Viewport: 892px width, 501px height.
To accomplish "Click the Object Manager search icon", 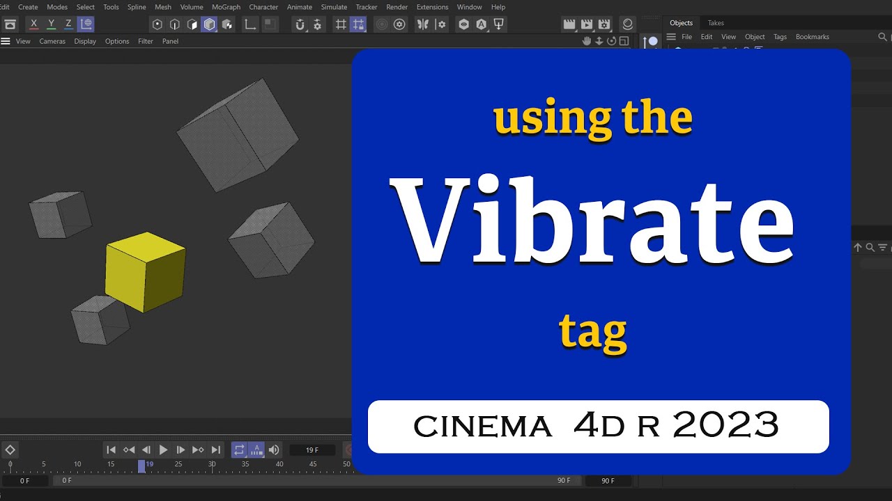I will [883, 36].
